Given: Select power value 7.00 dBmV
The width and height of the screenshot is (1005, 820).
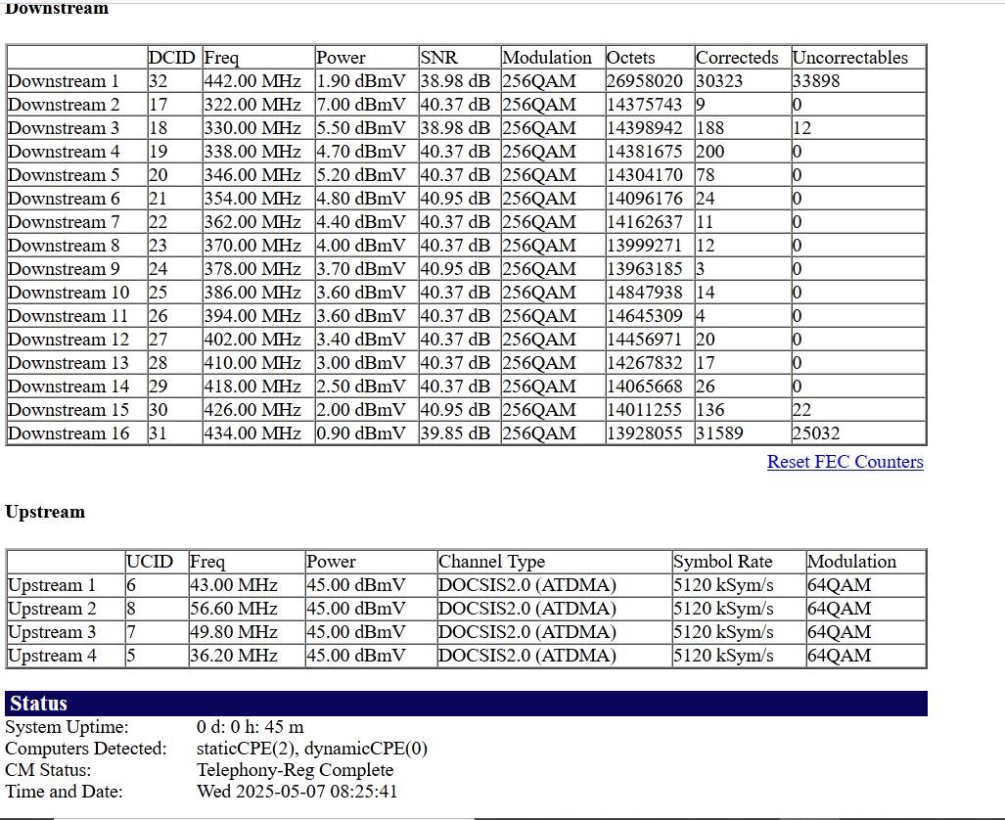Looking at the screenshot, I should click(361, 105).
